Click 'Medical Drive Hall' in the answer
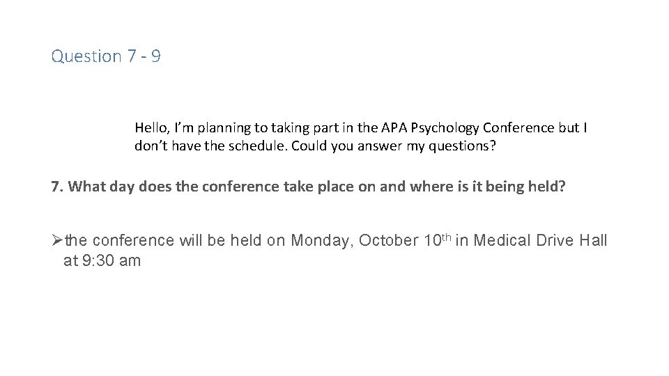 [540, 240]
